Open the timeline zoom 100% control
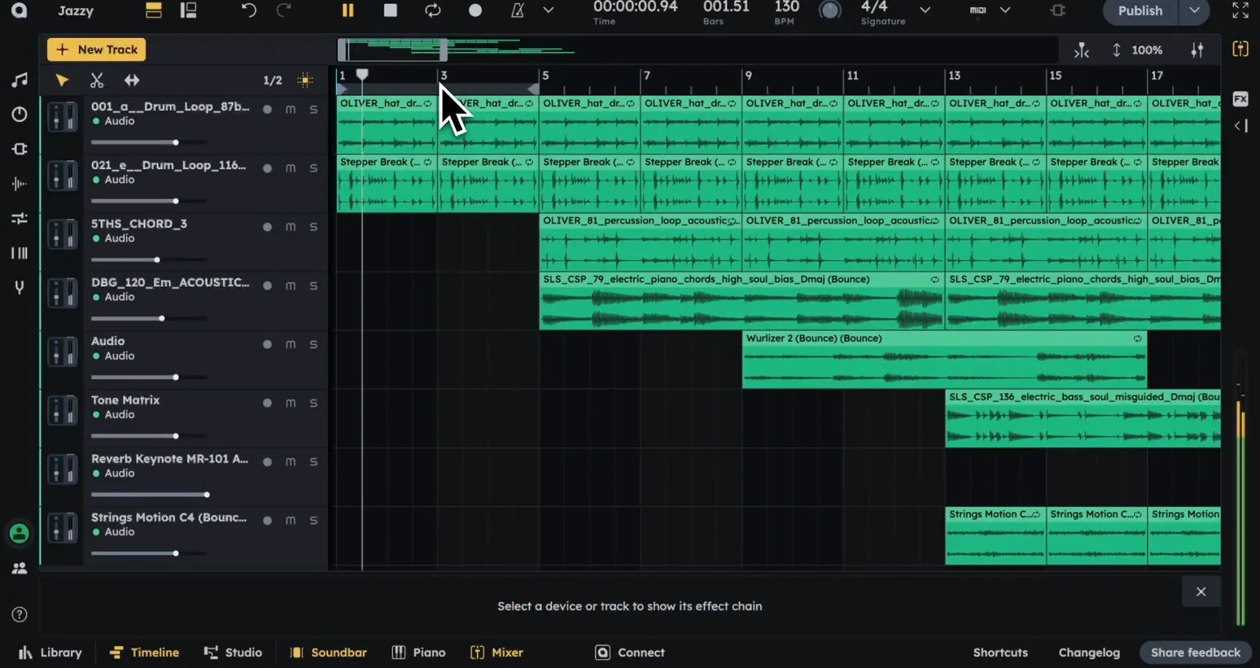This screenshot has width=1260, height=668. click(1139, 50)
